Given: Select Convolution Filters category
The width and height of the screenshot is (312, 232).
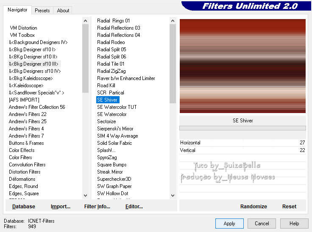Looking at the screenshot, I should click(x=27, y=165).
